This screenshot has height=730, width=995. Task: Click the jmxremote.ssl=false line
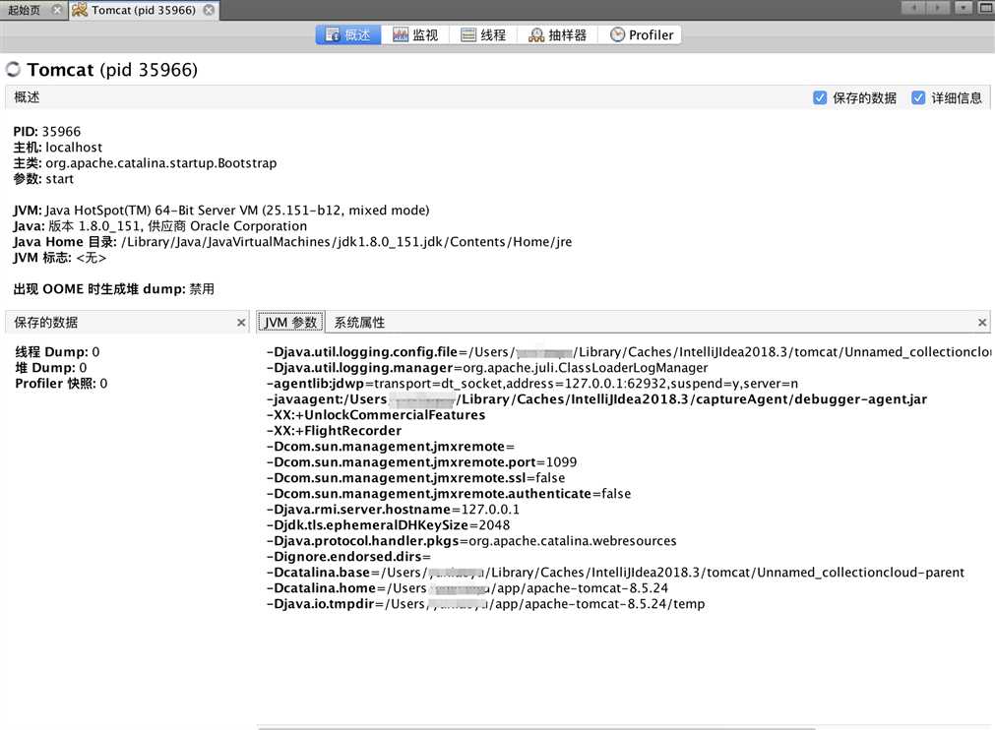coord(415,477)
